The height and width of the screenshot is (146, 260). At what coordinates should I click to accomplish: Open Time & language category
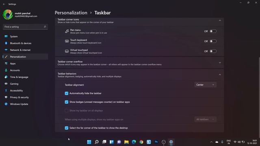(25, 77)
